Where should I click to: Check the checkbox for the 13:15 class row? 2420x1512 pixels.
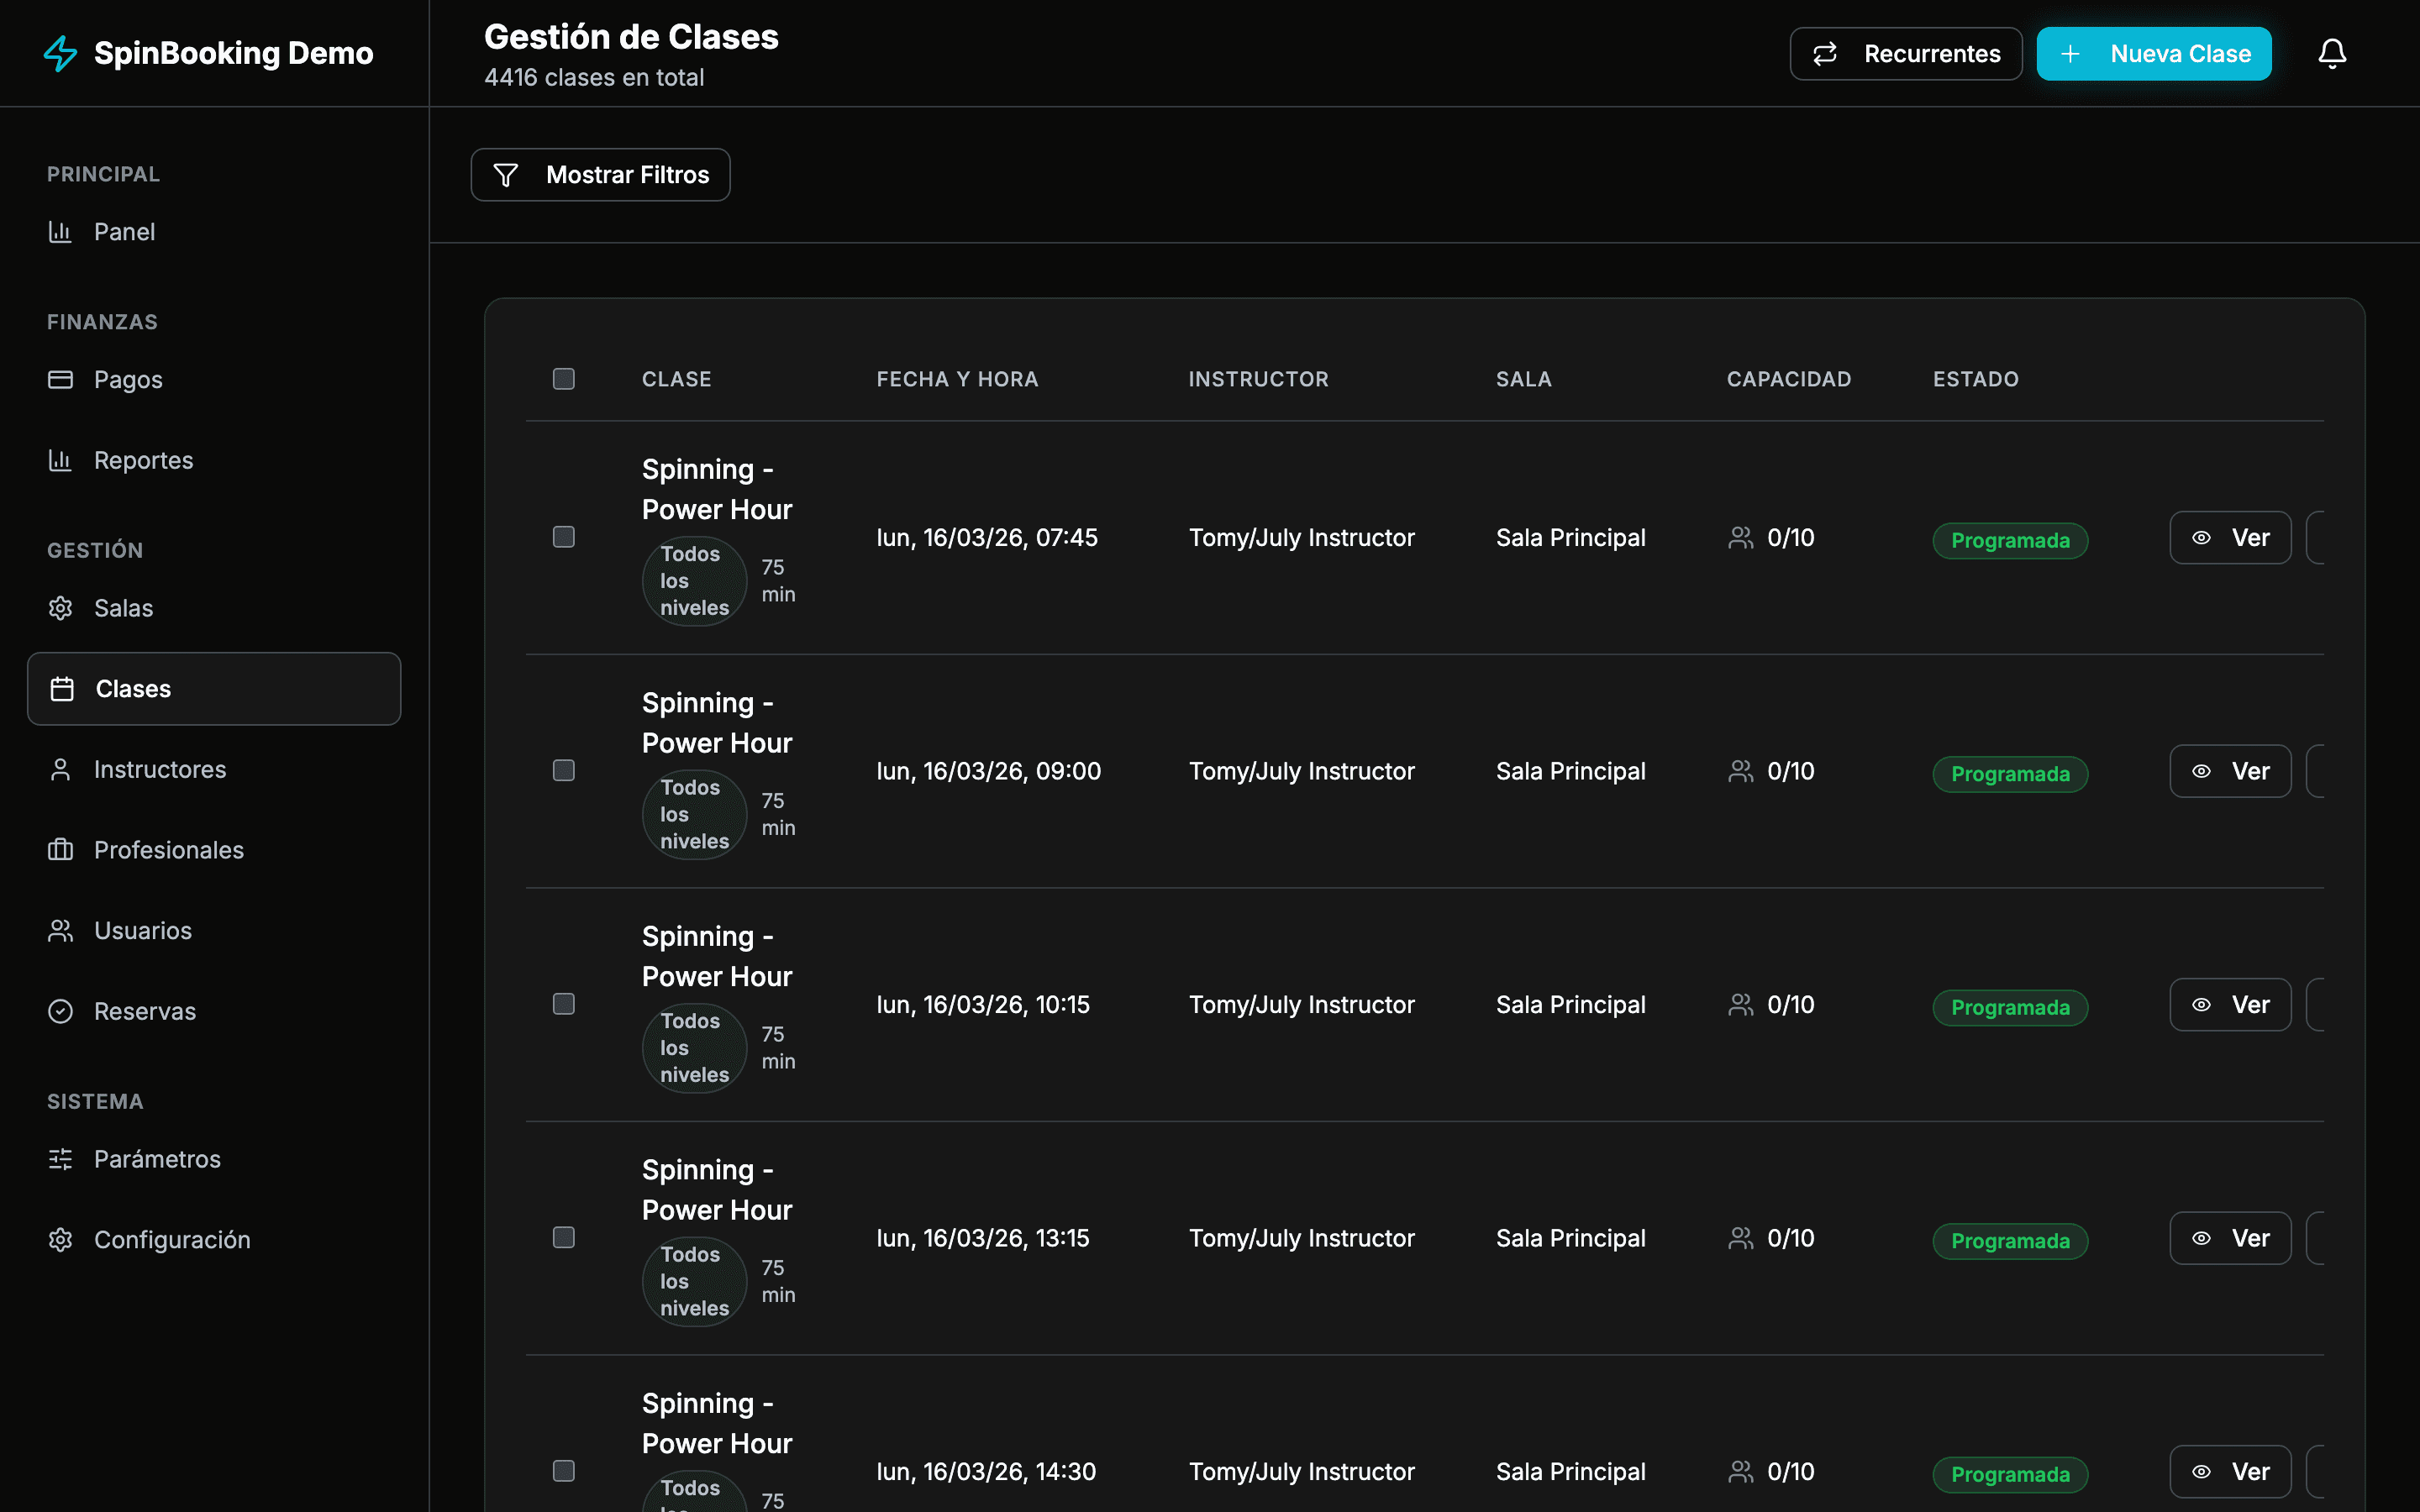coord(563,1237)
